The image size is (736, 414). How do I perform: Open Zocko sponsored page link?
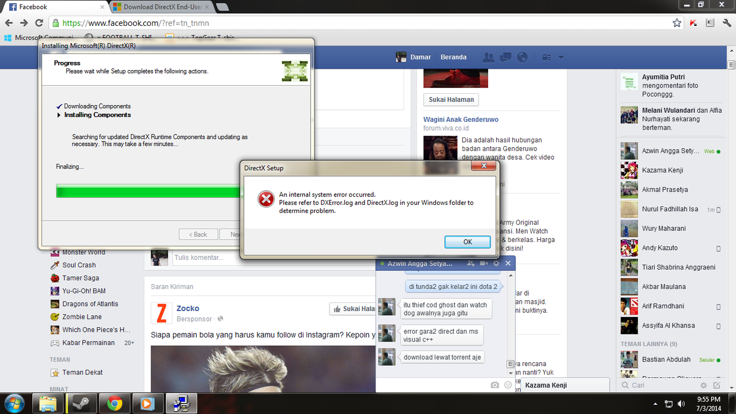188,309
